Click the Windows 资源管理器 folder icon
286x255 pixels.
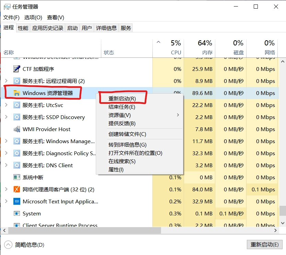(17, 93)
